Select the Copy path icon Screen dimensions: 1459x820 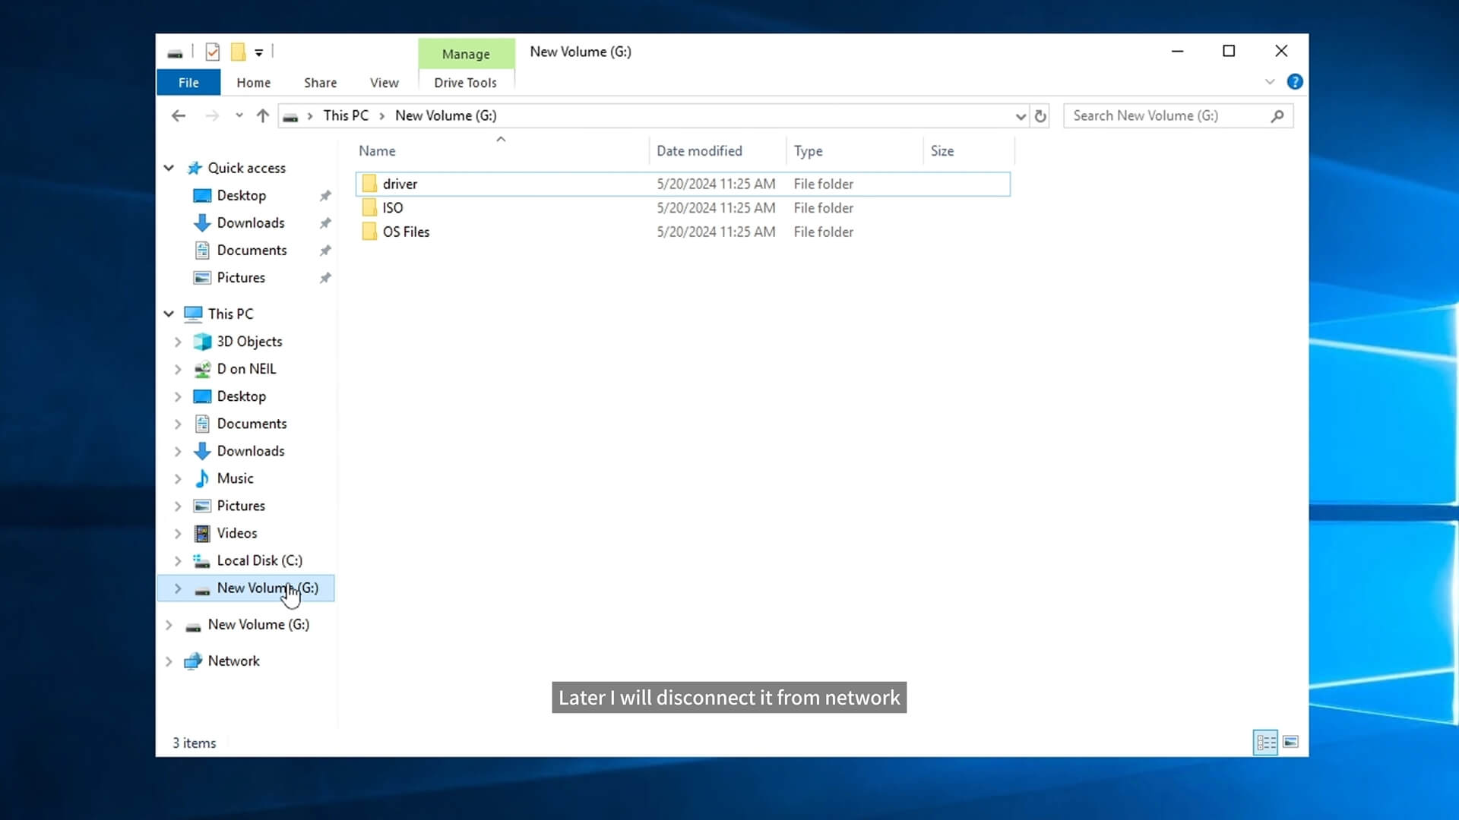(238, 51)
